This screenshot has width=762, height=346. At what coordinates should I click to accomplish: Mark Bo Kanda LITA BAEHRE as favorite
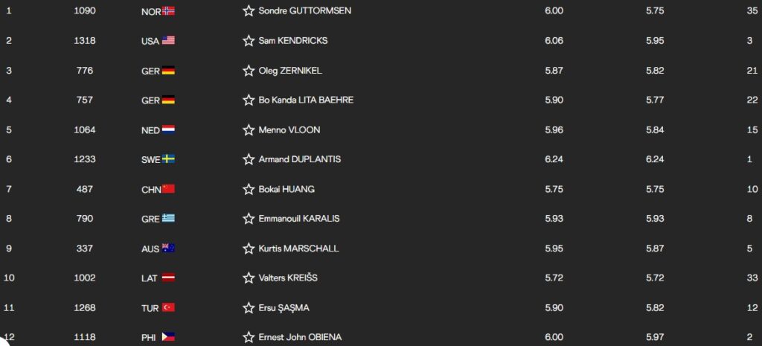click(x=249, y=100)
